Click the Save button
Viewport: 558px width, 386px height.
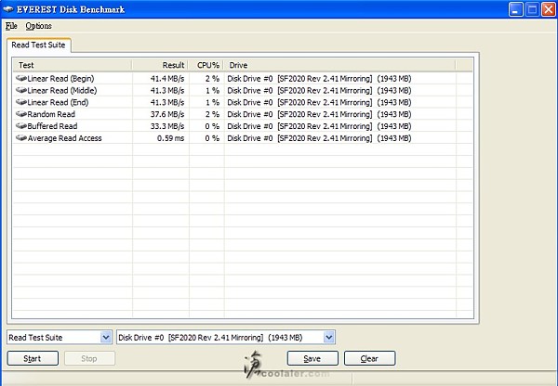(x=312, y=358)
